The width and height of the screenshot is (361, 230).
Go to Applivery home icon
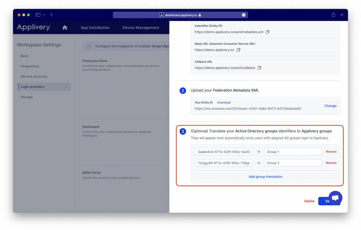pos(65,28)
